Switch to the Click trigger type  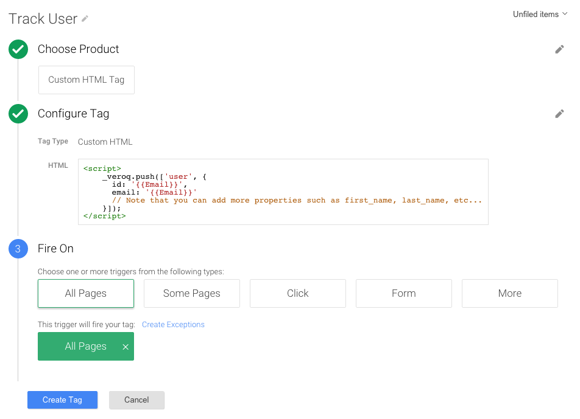pyautogui.click(x=297, y=293)
